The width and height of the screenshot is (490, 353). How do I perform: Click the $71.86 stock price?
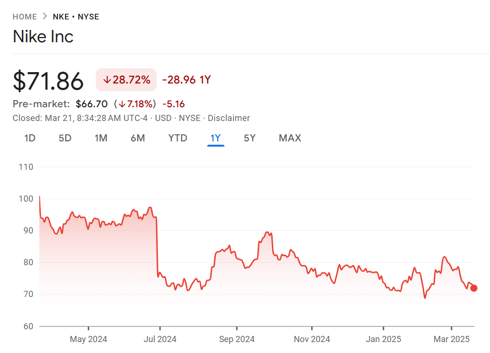point(48,81)
